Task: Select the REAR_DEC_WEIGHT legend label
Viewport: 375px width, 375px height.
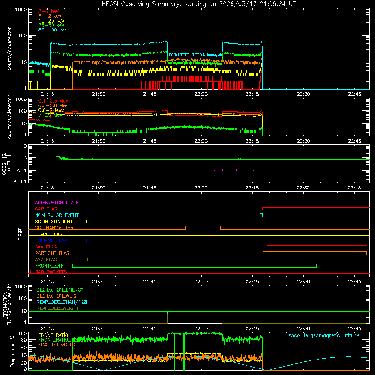Action: click(x=58, y=308)
